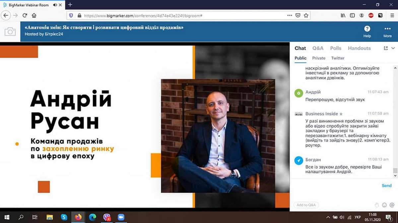Viewport: 398px width, 223px height.
Task: Click the camera icon beside the webinar title
Action: point(10,31)
